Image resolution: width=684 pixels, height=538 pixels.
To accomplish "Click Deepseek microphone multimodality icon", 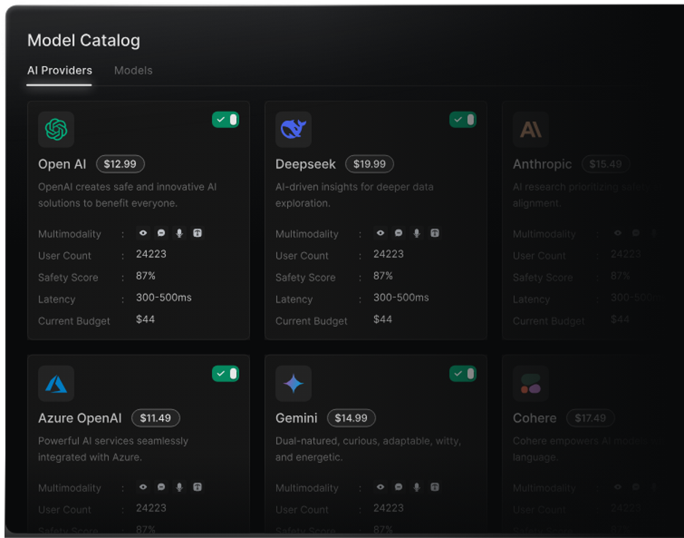I will point(417,233).
